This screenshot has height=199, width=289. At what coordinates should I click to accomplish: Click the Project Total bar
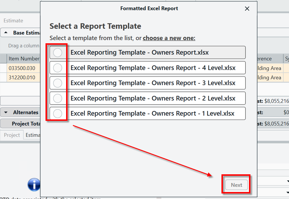22,123
